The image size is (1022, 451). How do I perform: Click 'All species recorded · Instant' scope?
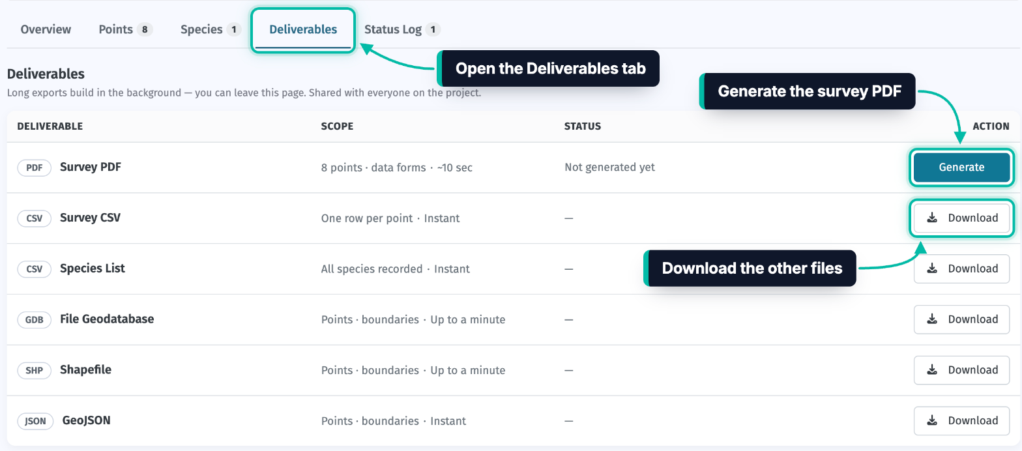396,269
